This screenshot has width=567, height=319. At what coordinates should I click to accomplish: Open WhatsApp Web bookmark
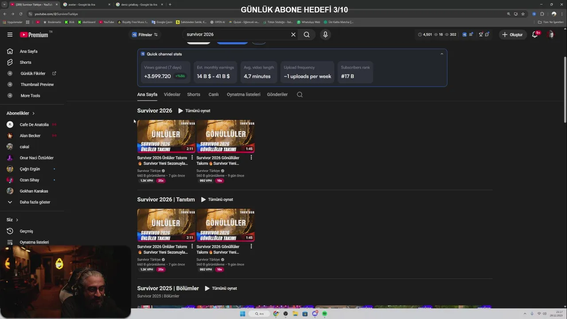[x=308, y=22]
